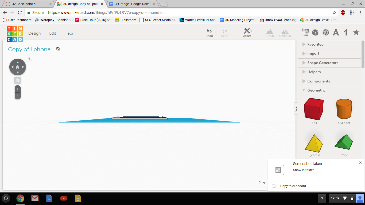Viewport: 365px width, 205px height.
Task: Click the browser address bar
Action: coord(187,13)
